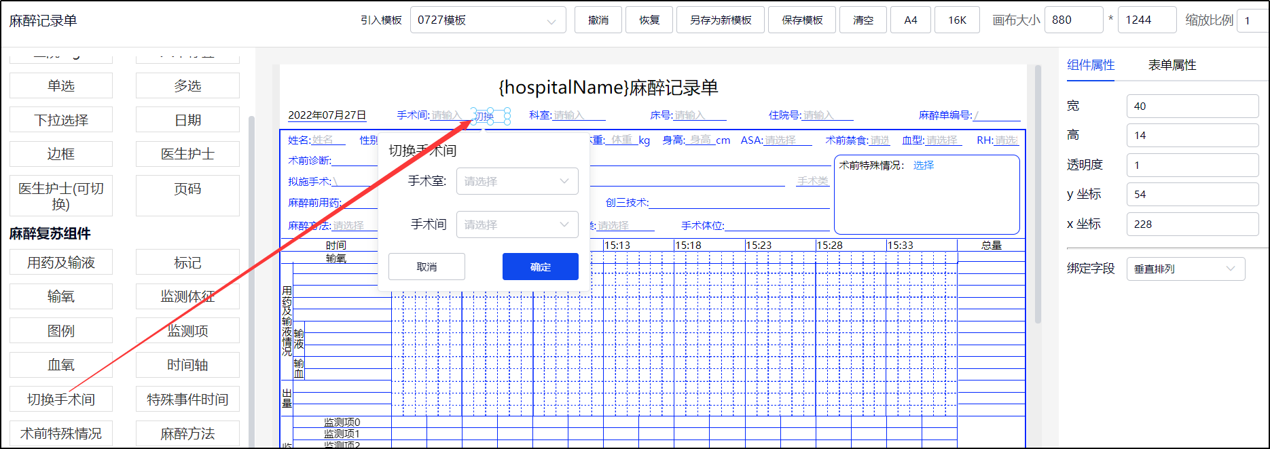Pick the 用药及输液 component
Viewport: 1270px width, 449px height.
pos(61,262)
